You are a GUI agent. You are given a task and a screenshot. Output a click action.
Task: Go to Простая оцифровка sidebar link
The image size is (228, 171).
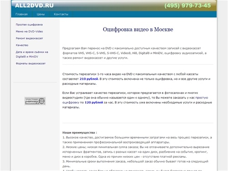pos(29,25)
